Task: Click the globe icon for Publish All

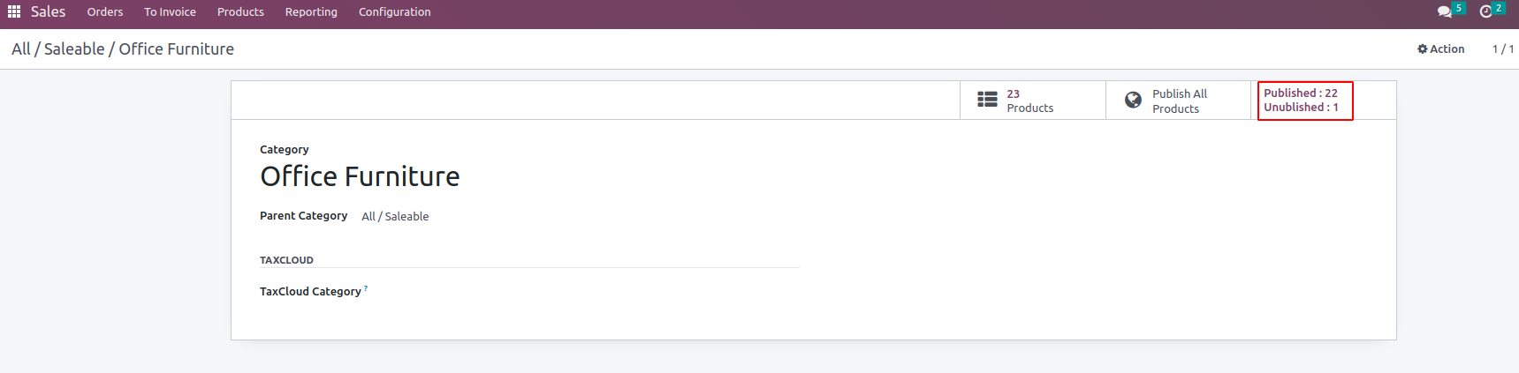Action: coord(1133,100)
